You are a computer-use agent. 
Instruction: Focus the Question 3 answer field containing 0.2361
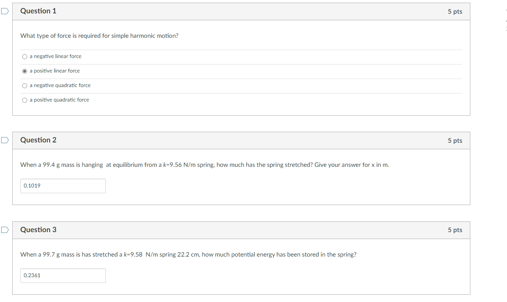63,276
